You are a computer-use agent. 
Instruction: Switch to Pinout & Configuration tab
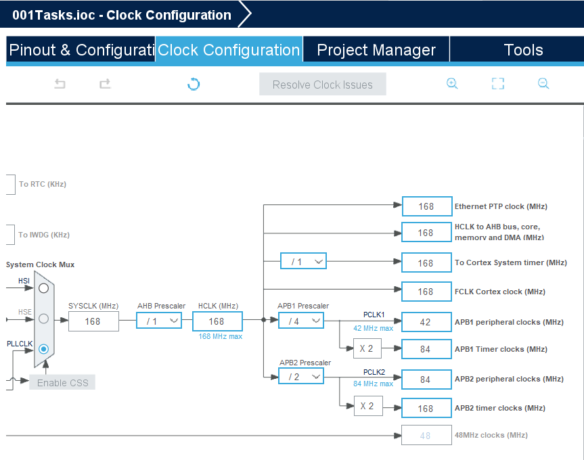point(81,49)
